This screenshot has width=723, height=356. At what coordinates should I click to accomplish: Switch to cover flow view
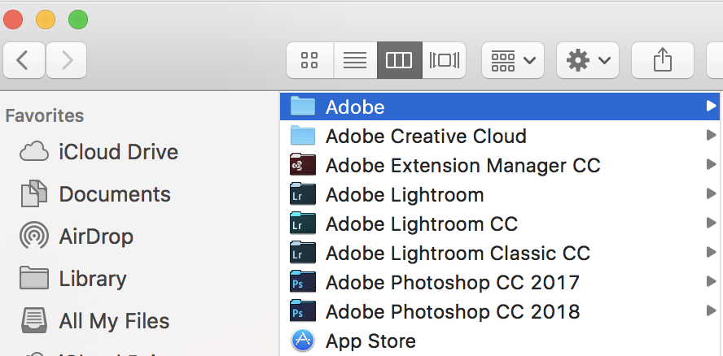(444, 60)
